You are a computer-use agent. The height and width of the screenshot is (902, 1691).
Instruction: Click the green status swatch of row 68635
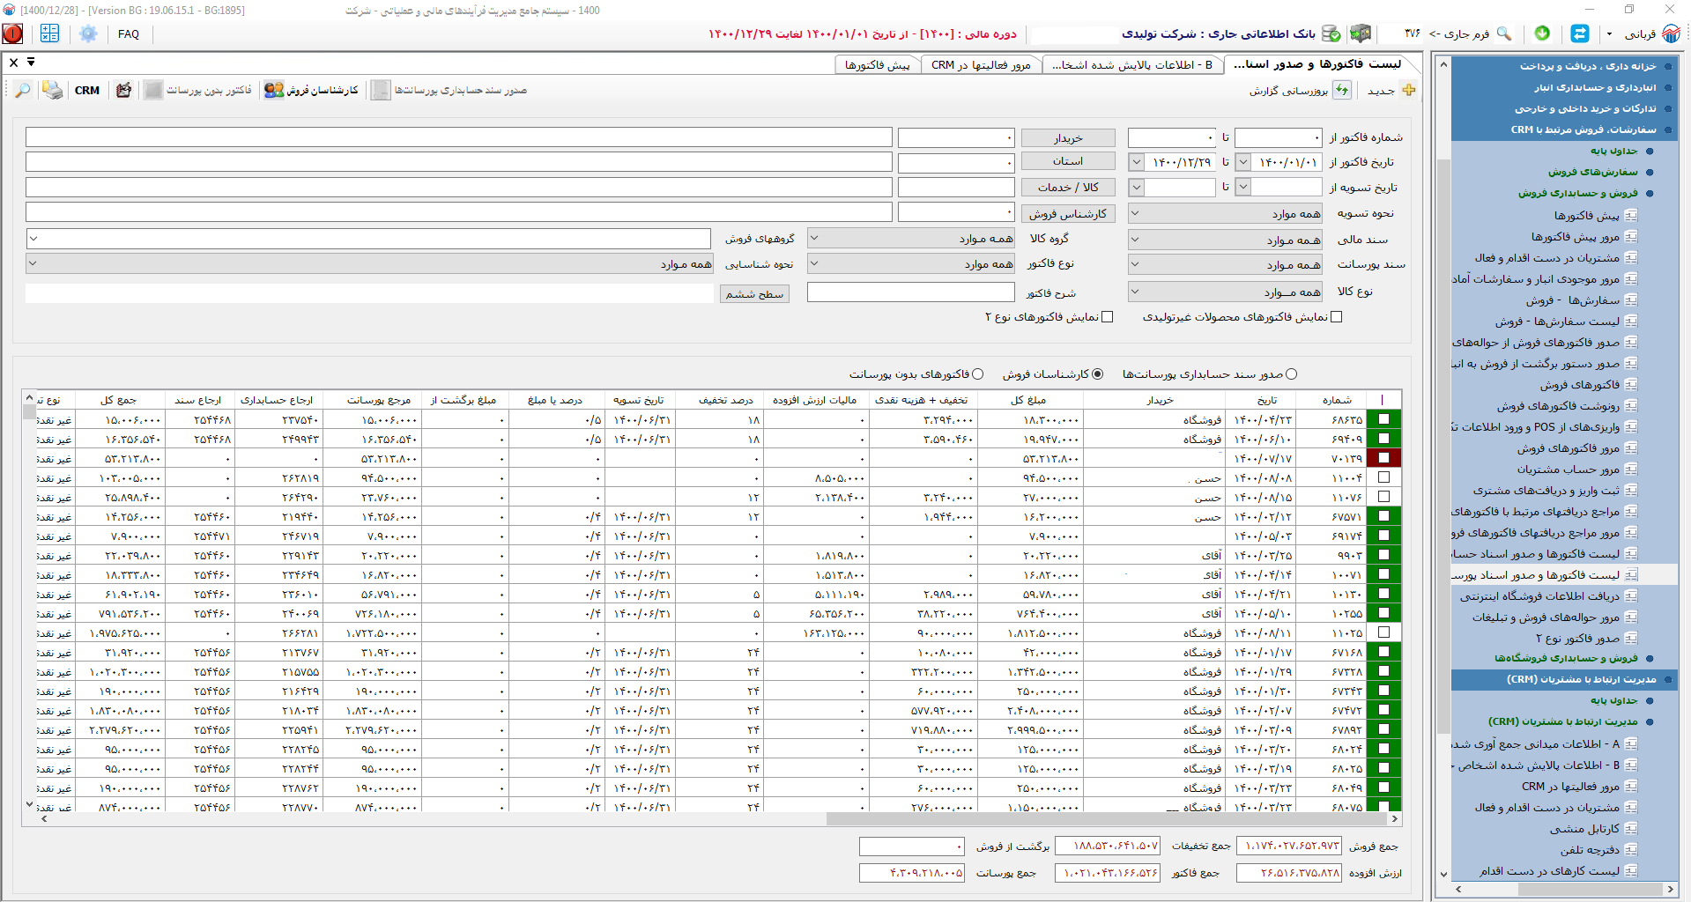pyautogui.click(x=1383, y=419)
